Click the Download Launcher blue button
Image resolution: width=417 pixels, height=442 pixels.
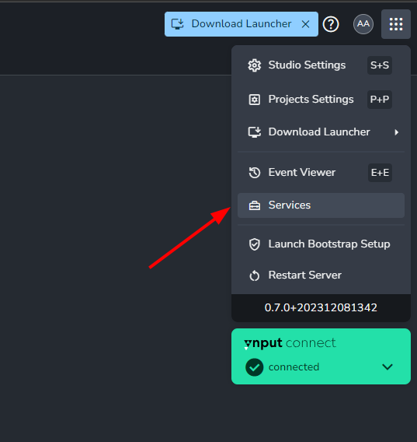point(242,24)
